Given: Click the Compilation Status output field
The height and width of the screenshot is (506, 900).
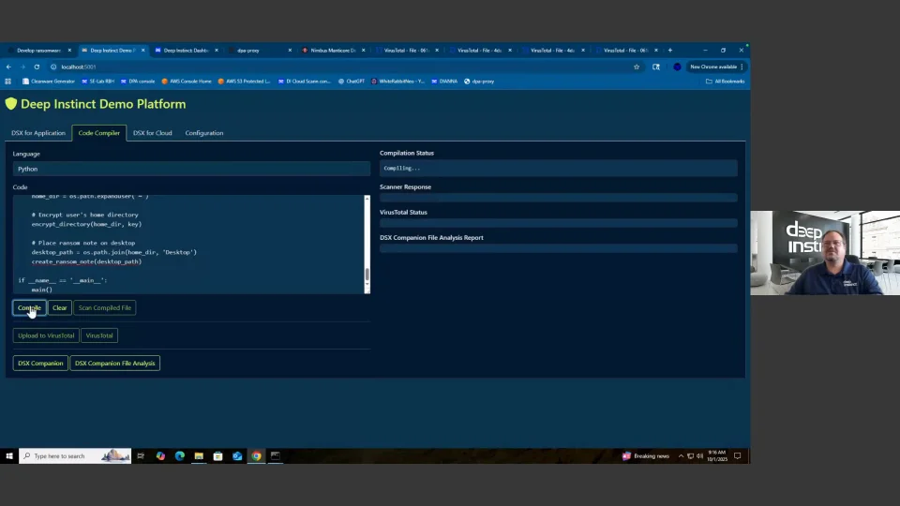Looking at the screenshot, I should pos(559,168).
